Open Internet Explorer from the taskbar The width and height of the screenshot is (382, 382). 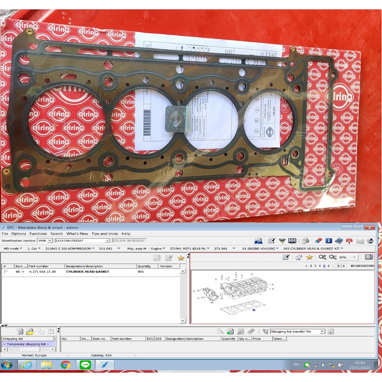pos(27,365)
